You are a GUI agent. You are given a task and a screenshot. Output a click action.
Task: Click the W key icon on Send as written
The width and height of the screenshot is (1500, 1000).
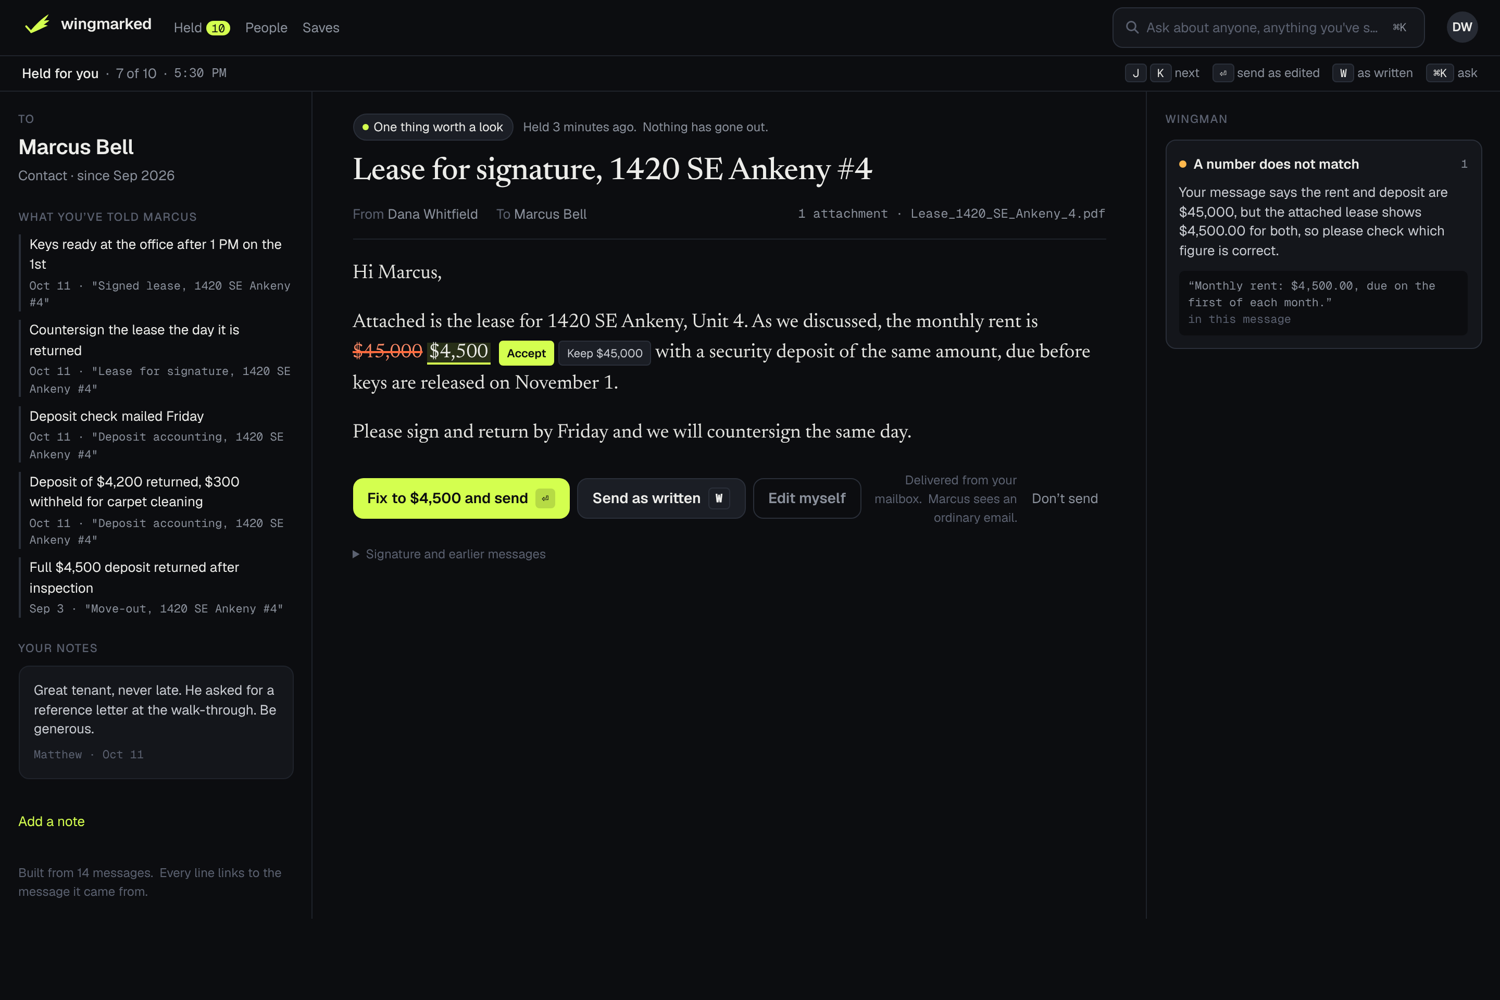click(719, 498)
